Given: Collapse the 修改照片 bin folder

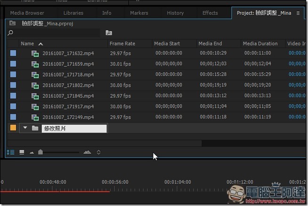Looking at the screenshot, I should pyautogui.click(x=25, y=128).
